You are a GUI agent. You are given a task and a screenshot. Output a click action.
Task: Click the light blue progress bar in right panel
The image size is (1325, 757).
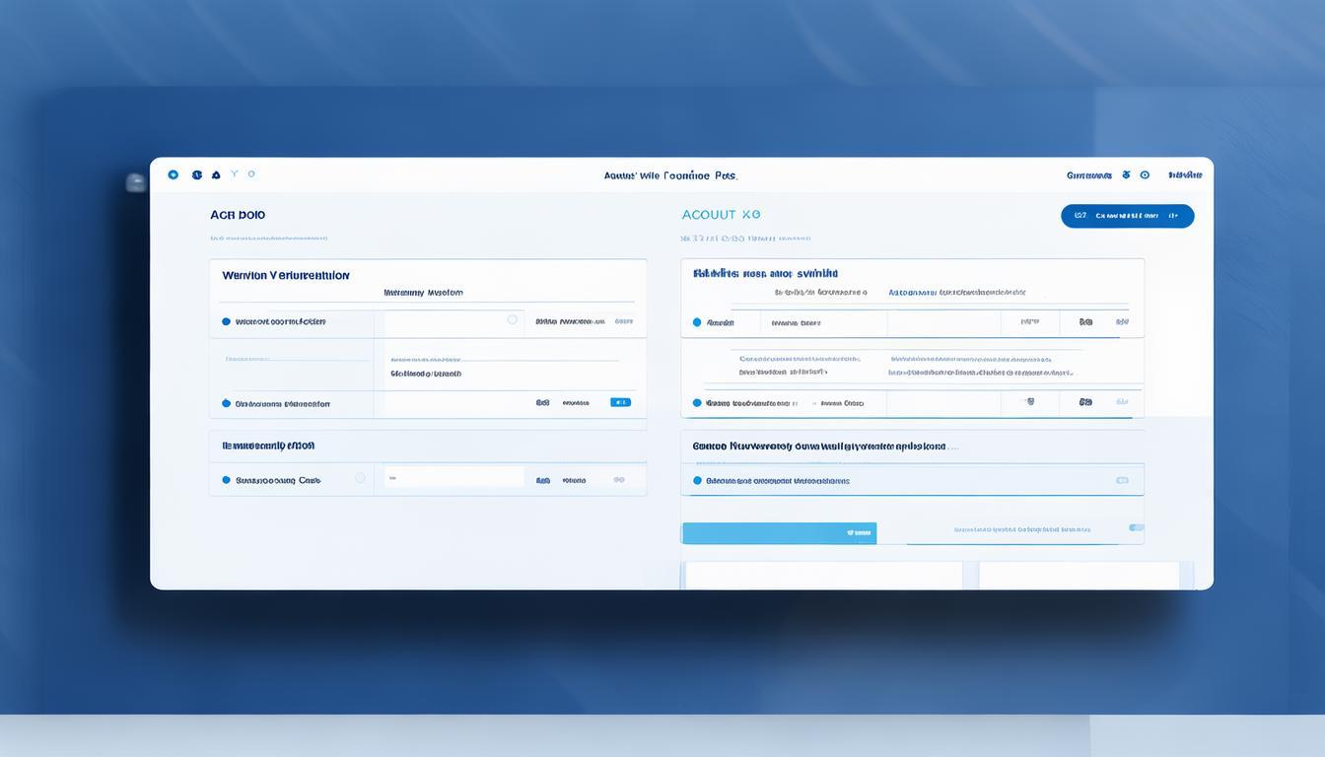[779, 533]
